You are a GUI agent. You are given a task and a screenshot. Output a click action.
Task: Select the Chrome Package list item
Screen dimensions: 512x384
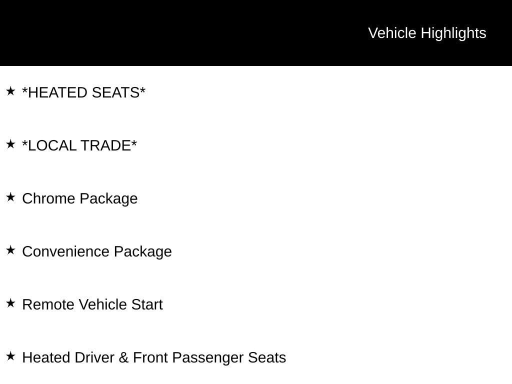click(80, 199)
